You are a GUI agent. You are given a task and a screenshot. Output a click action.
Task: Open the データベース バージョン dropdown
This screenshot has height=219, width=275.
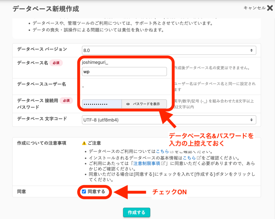(169, 50)
